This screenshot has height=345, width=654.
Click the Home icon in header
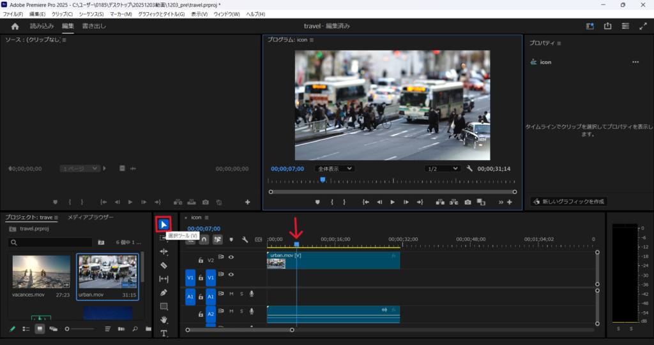(15, 26)
